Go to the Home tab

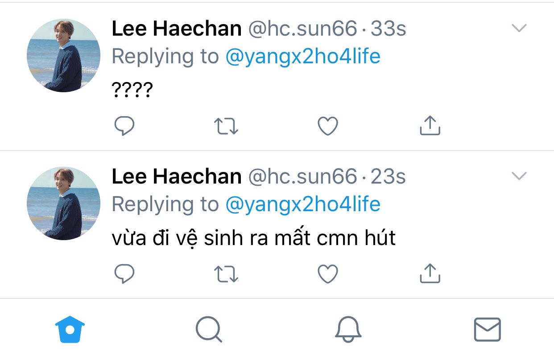tap(70, 330)
